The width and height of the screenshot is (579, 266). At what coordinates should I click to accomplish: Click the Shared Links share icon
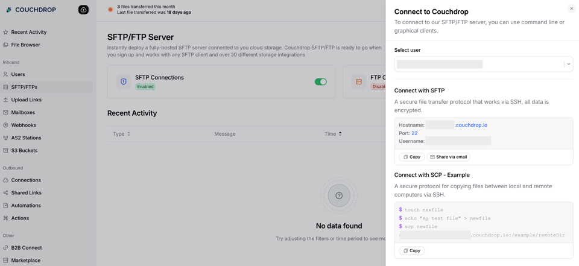point(5,193)
